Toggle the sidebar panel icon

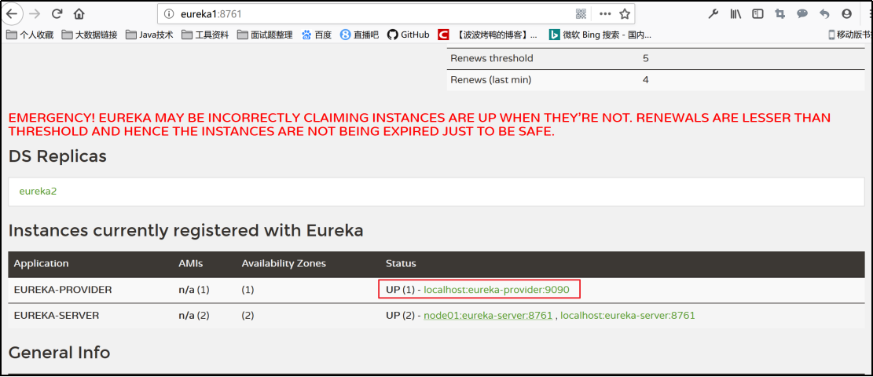pyautogui.click(x=757, y=14)
